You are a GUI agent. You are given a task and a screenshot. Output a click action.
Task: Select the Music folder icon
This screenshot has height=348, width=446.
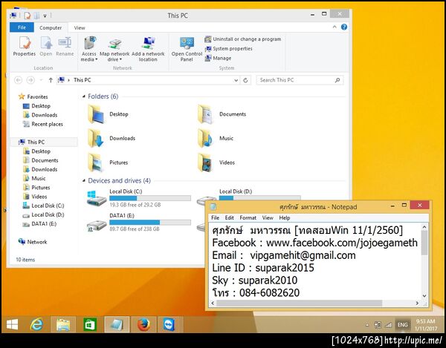pos(205,138)
